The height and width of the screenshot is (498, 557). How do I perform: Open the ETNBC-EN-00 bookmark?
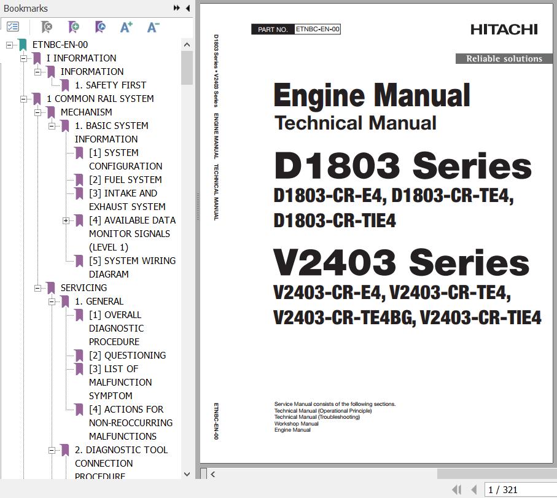60,45
